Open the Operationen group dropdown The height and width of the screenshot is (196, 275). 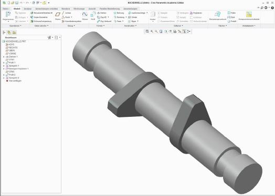pos(15,26)
